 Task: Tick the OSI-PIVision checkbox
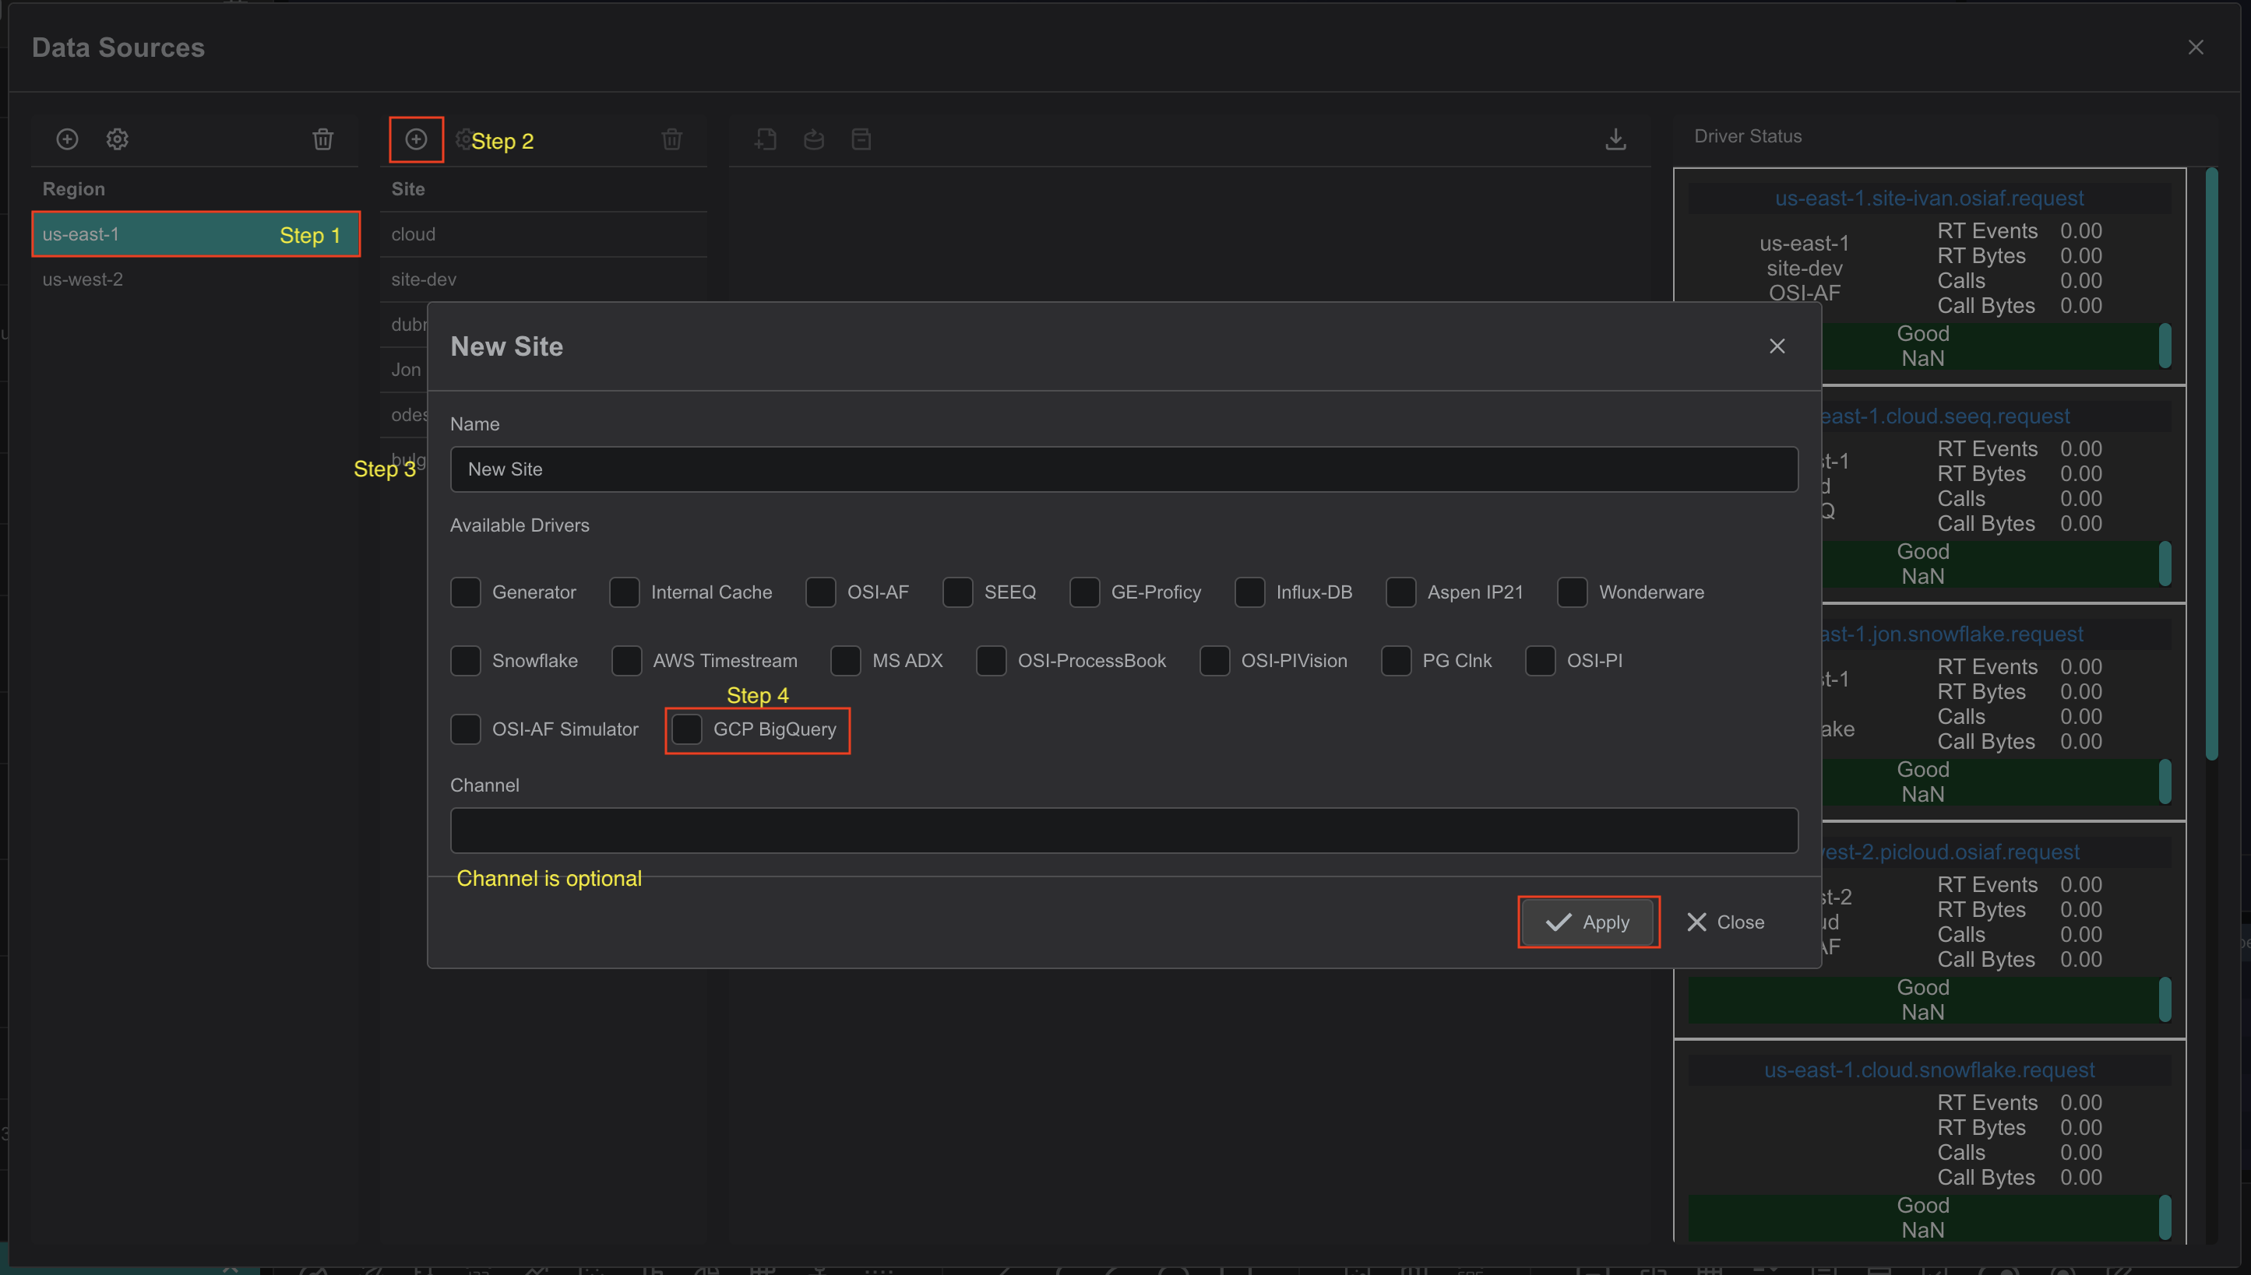[x=1214, y=661]
